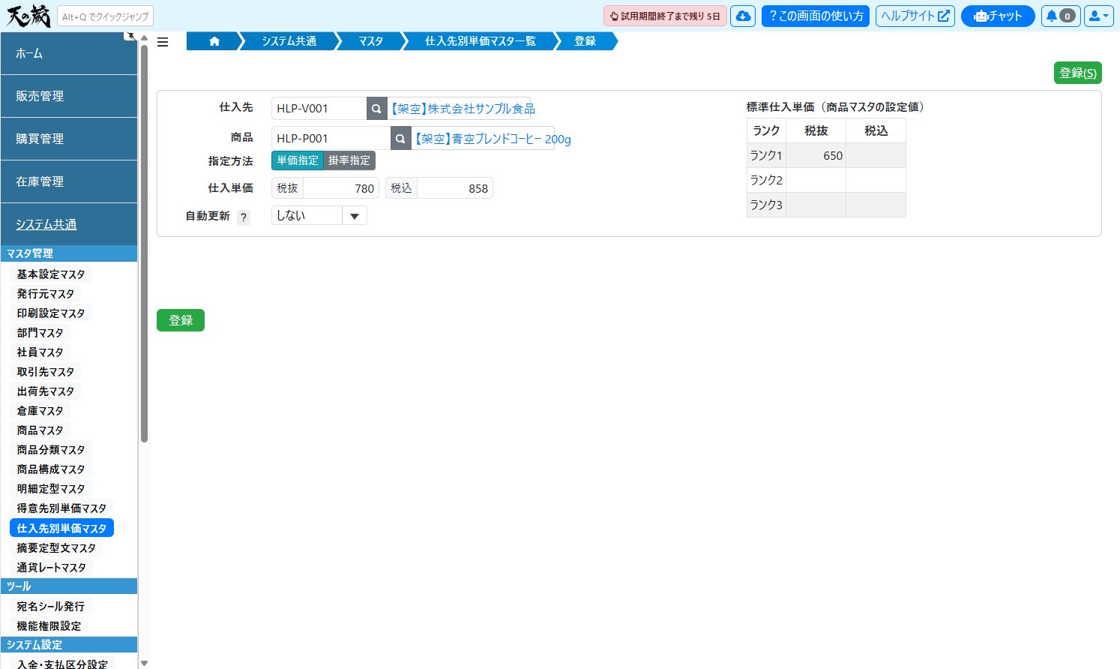The height and width of the screenshot is (669, 1120).
Task: Open 通貨レートマスタ in the sidebar
Action: 52,568
